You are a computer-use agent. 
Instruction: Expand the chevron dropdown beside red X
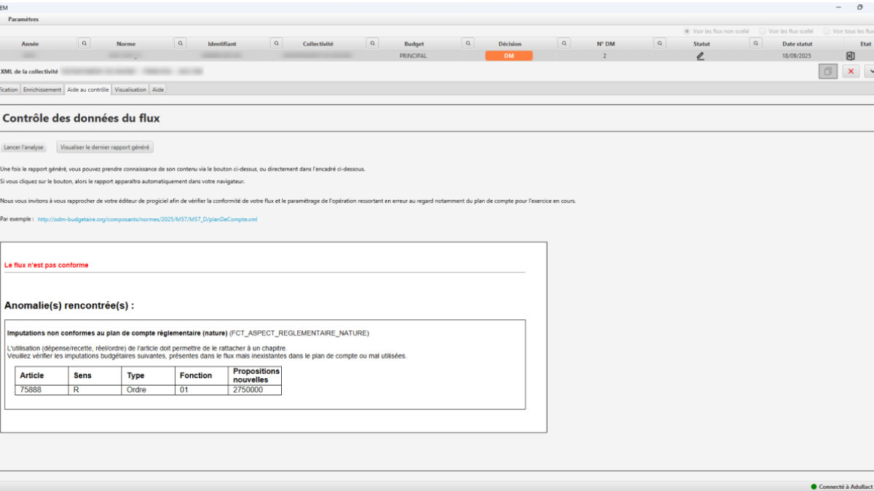tap(870, 71)
